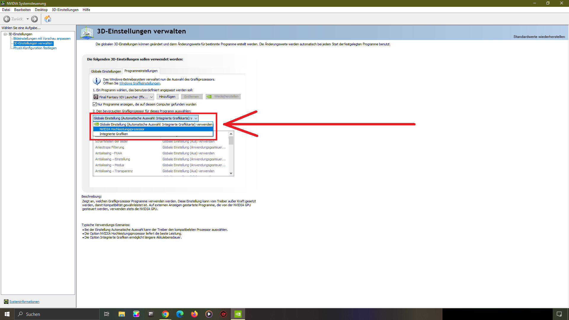
Task: Open the 3D-Einstellungen menu
Action: coord(65,10)
